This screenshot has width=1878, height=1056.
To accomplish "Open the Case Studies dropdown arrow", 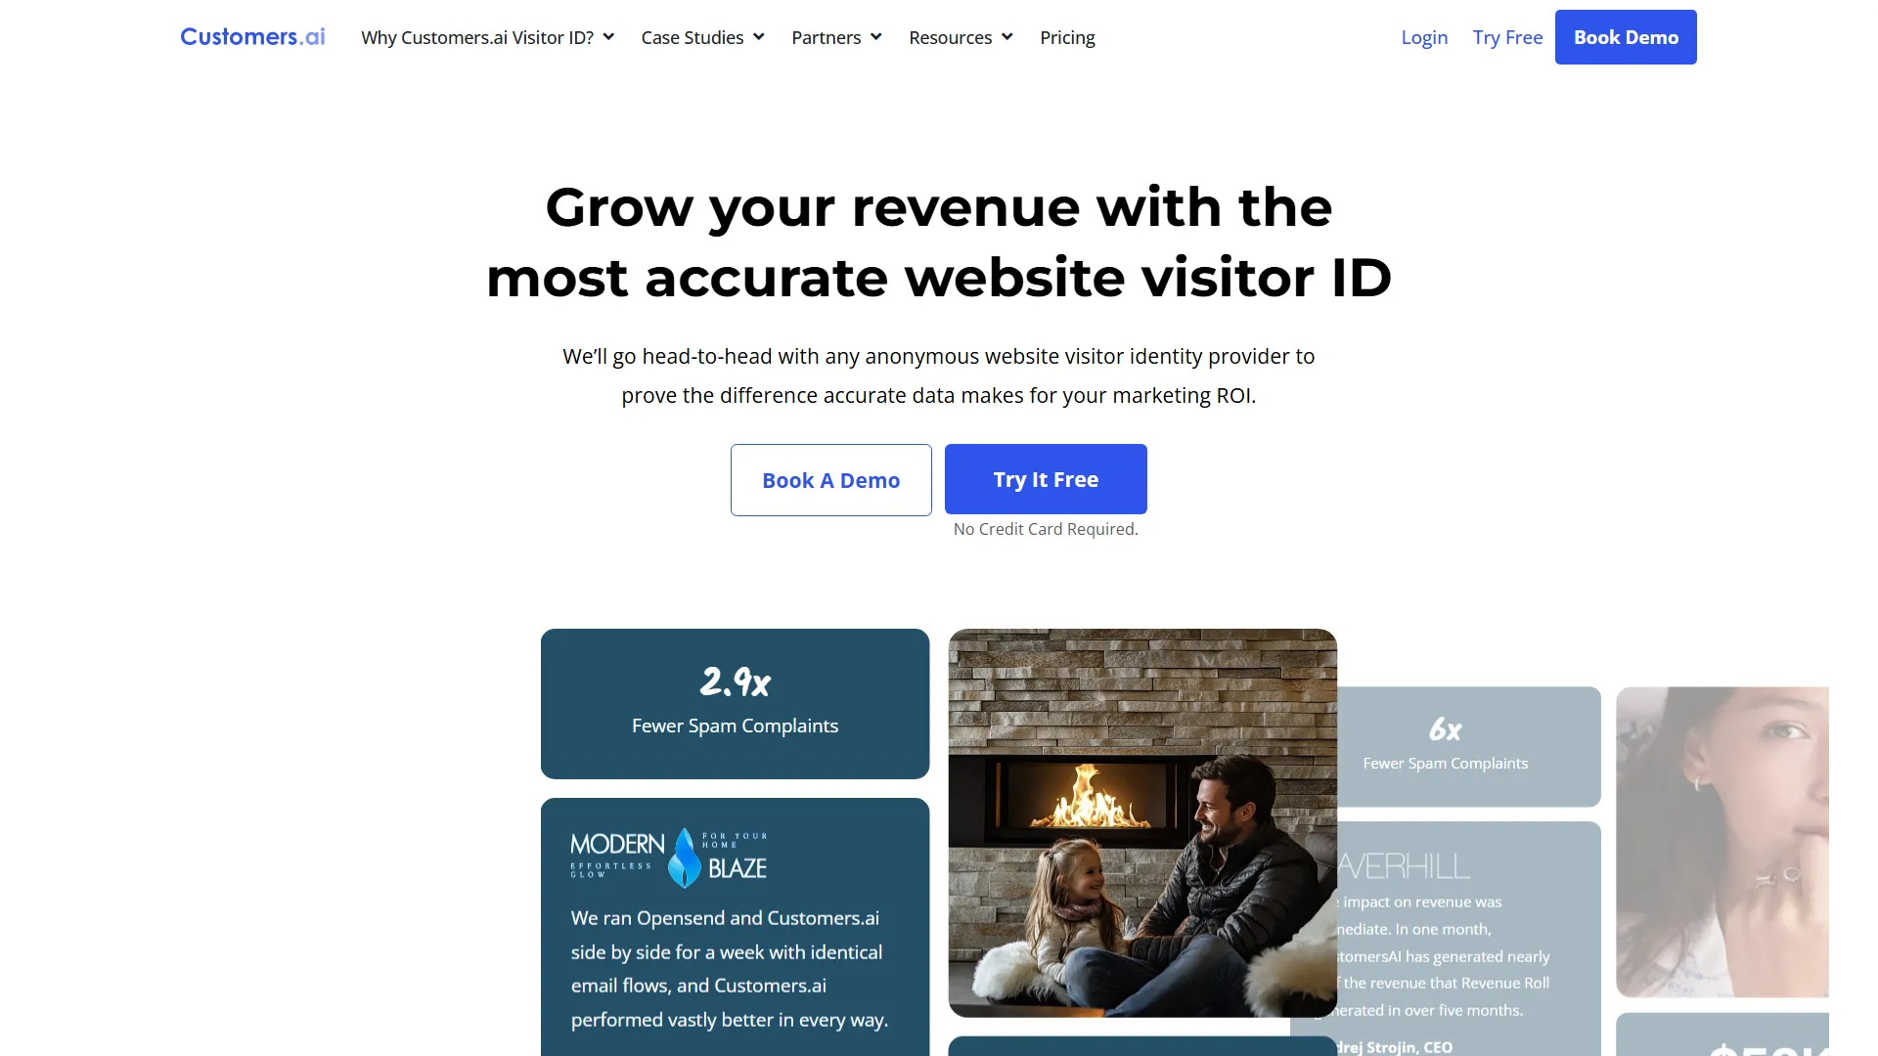I will point(758,37).
